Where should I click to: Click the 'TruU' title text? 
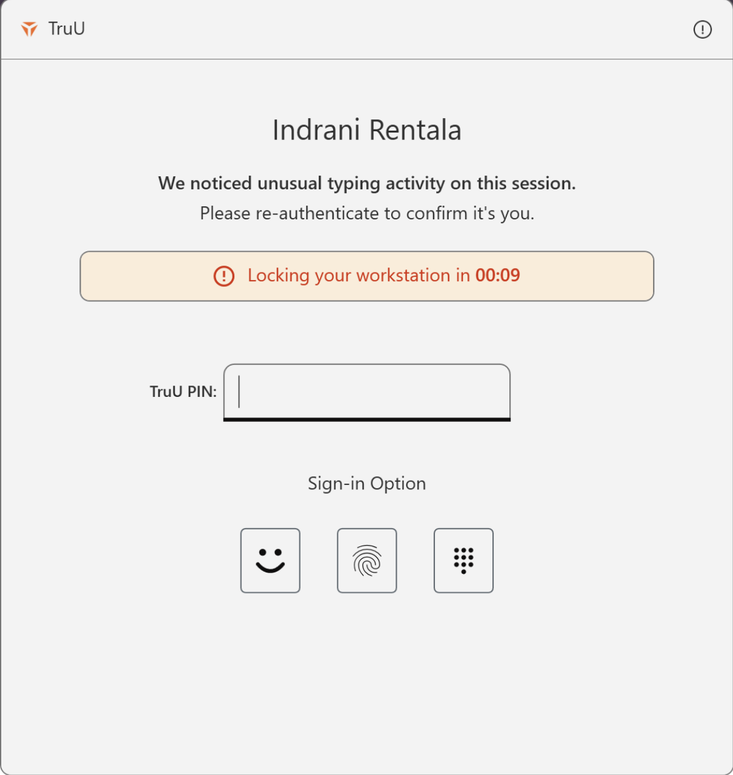point(66,29)
